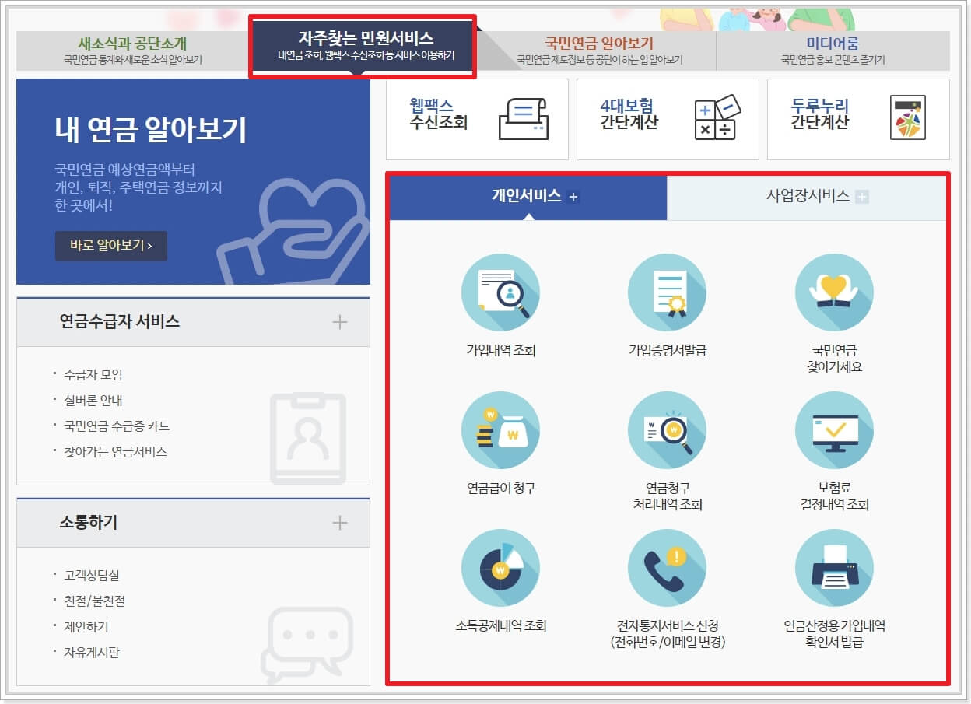971x704 pixels.
Task: Click the 소득공제내역 조회 pie chart icon
Action: pos(501,569)
